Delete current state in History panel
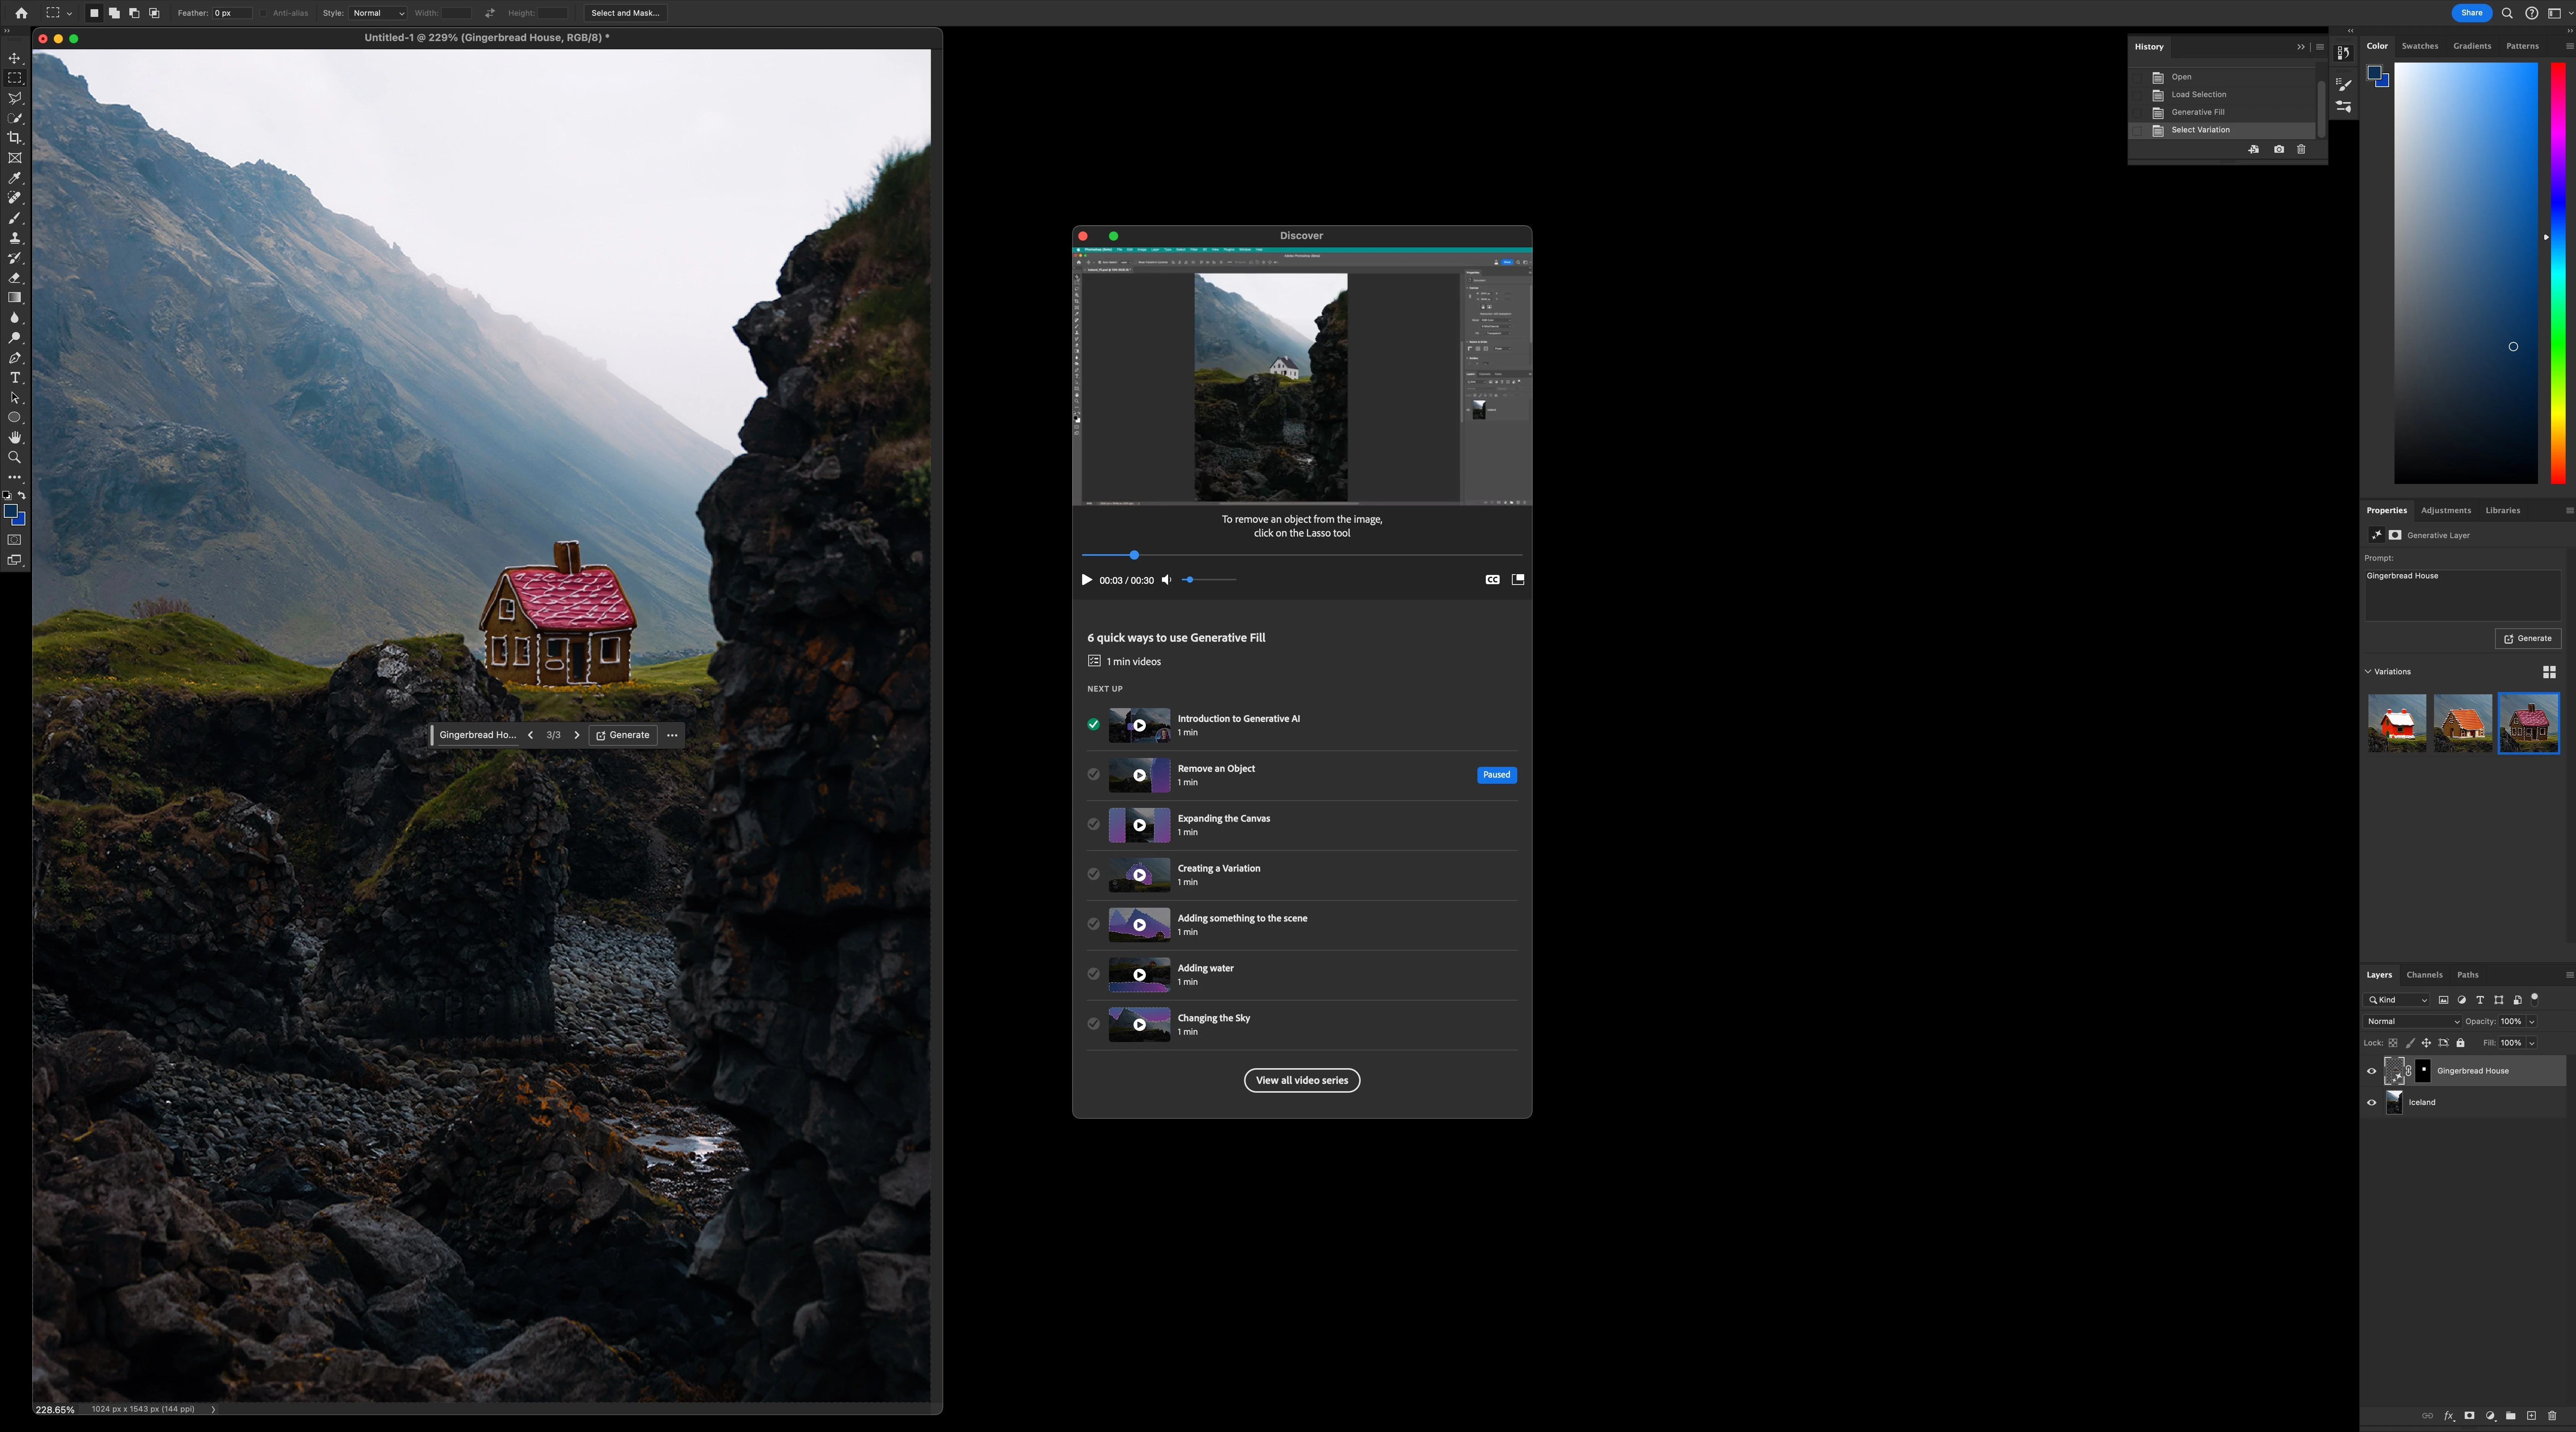The width and height of the screenshot is (2576, 1432). [x=2301, y=149]
